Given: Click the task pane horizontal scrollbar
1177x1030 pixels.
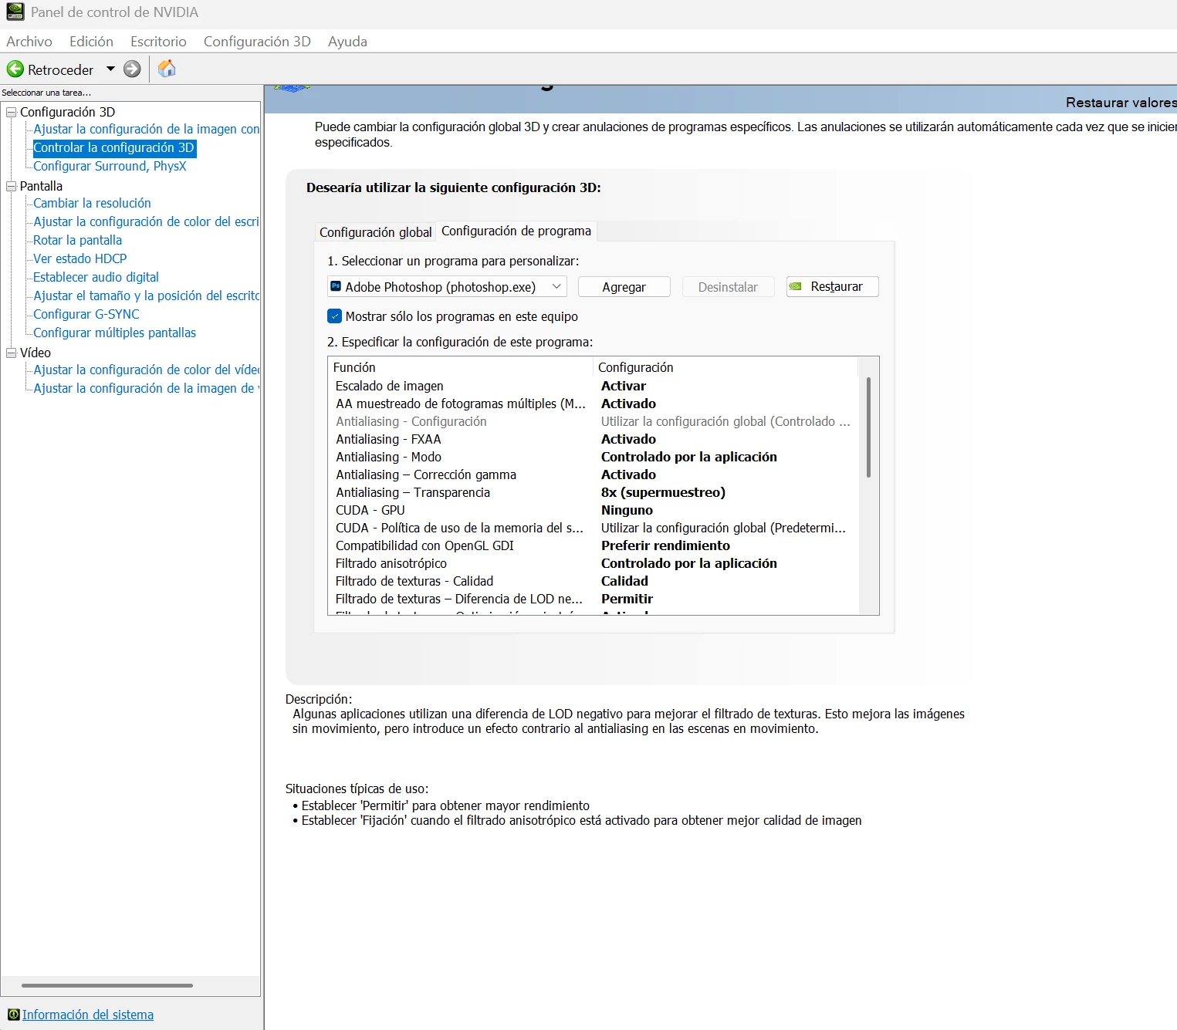Looking at the screenshot, I should 107,985.
